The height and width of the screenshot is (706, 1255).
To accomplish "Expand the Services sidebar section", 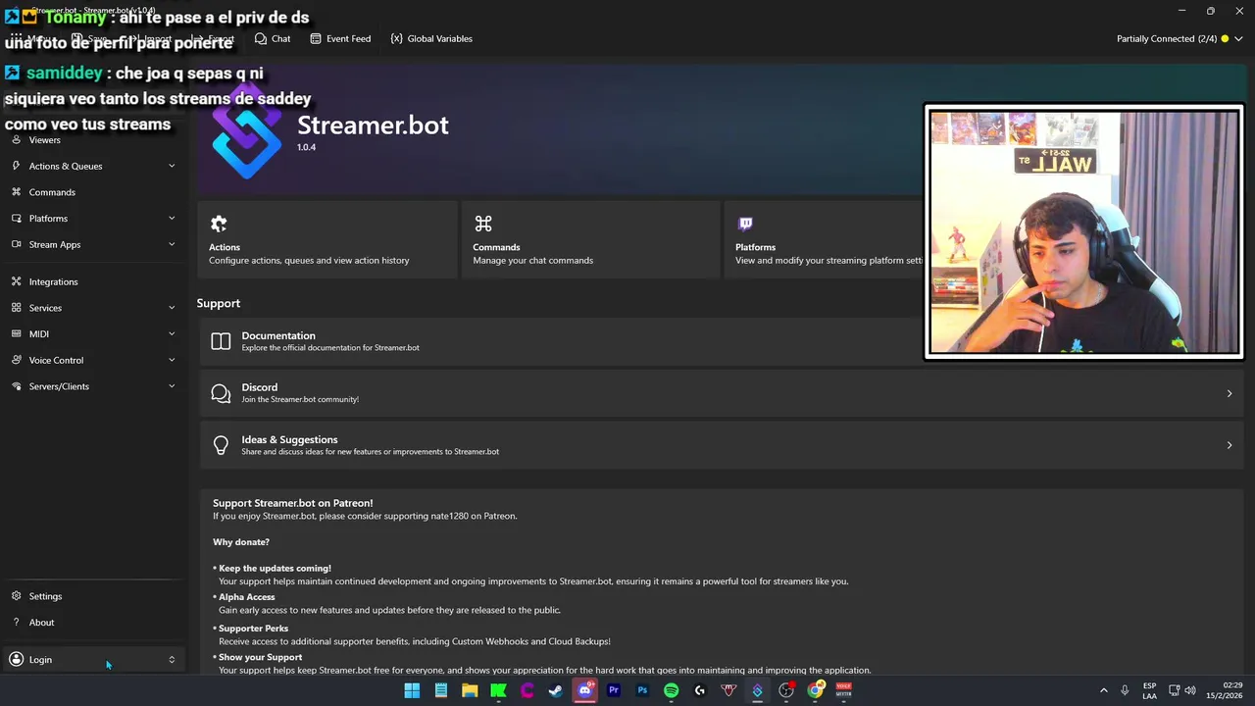I will click(93, 308).
